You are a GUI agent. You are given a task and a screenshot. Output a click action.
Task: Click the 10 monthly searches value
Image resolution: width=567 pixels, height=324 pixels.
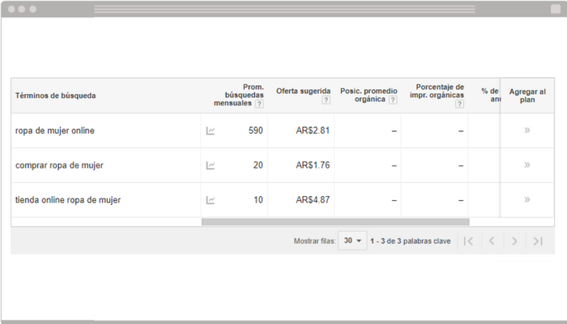258,200
